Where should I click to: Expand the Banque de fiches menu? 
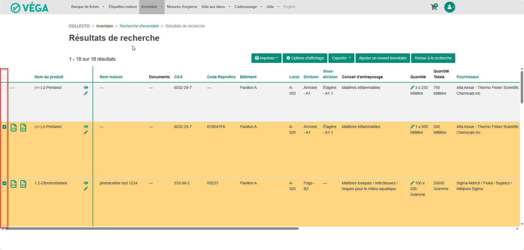[87, 7]
